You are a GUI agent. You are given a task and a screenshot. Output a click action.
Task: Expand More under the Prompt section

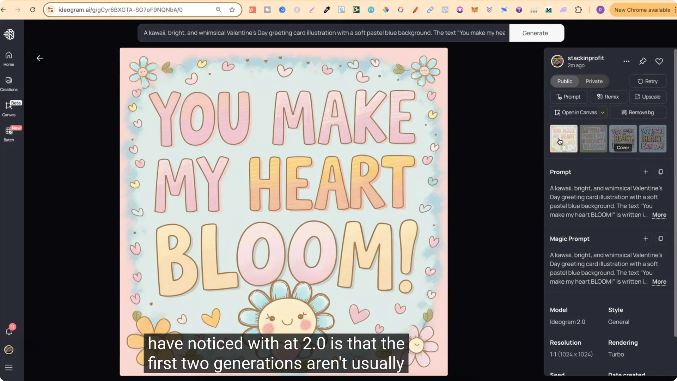[659, 215]
